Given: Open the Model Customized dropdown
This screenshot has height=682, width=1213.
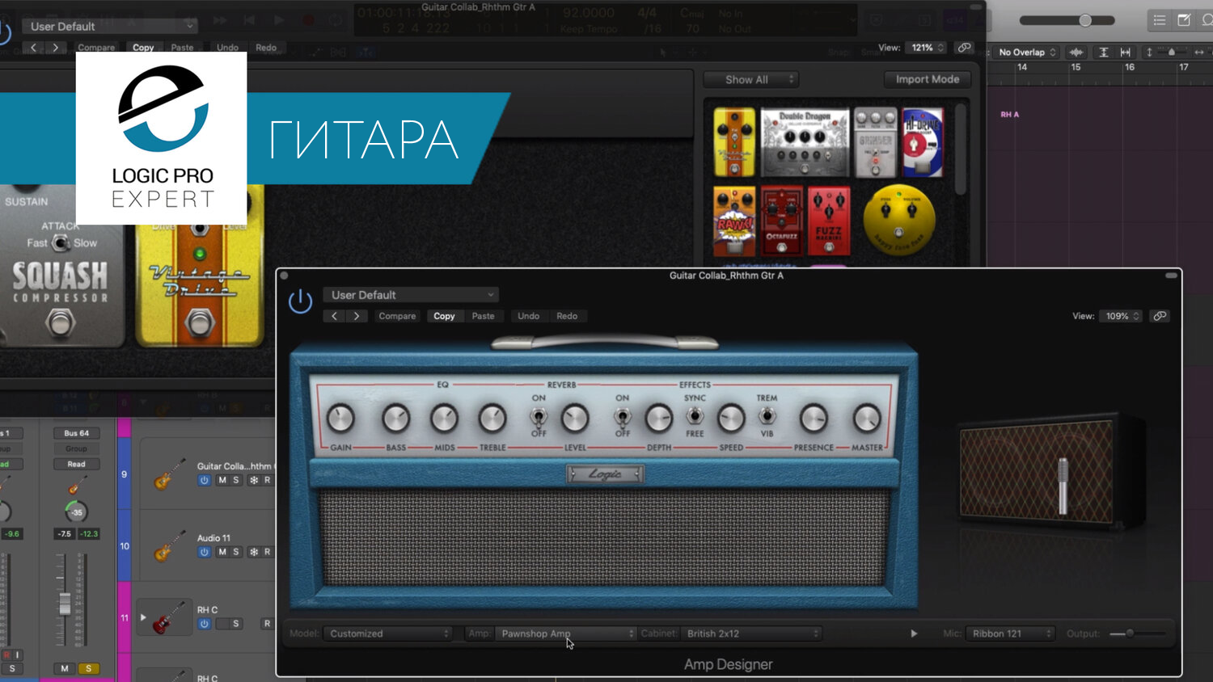Looking at the screenshot, I should (x=388, y=634).
